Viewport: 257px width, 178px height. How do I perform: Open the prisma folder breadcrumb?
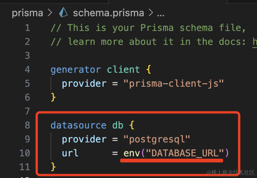pyautogui.click(x=27, y=13)
